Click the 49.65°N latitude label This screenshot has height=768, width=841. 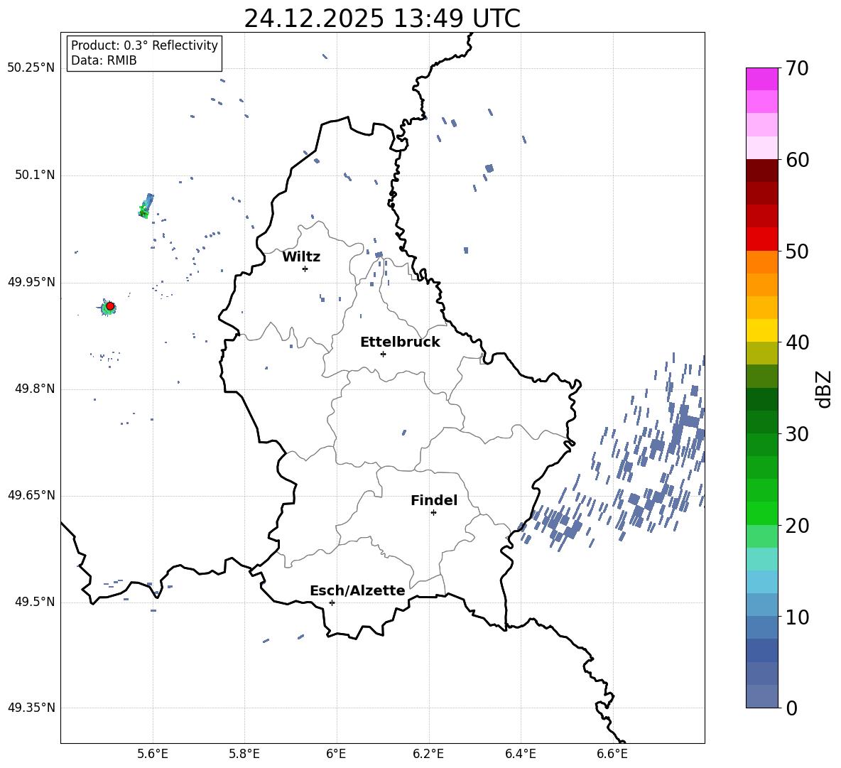[31, 494]
